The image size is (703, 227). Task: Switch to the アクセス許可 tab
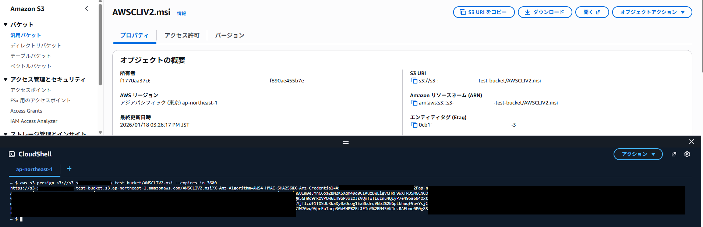coord(182,36)
